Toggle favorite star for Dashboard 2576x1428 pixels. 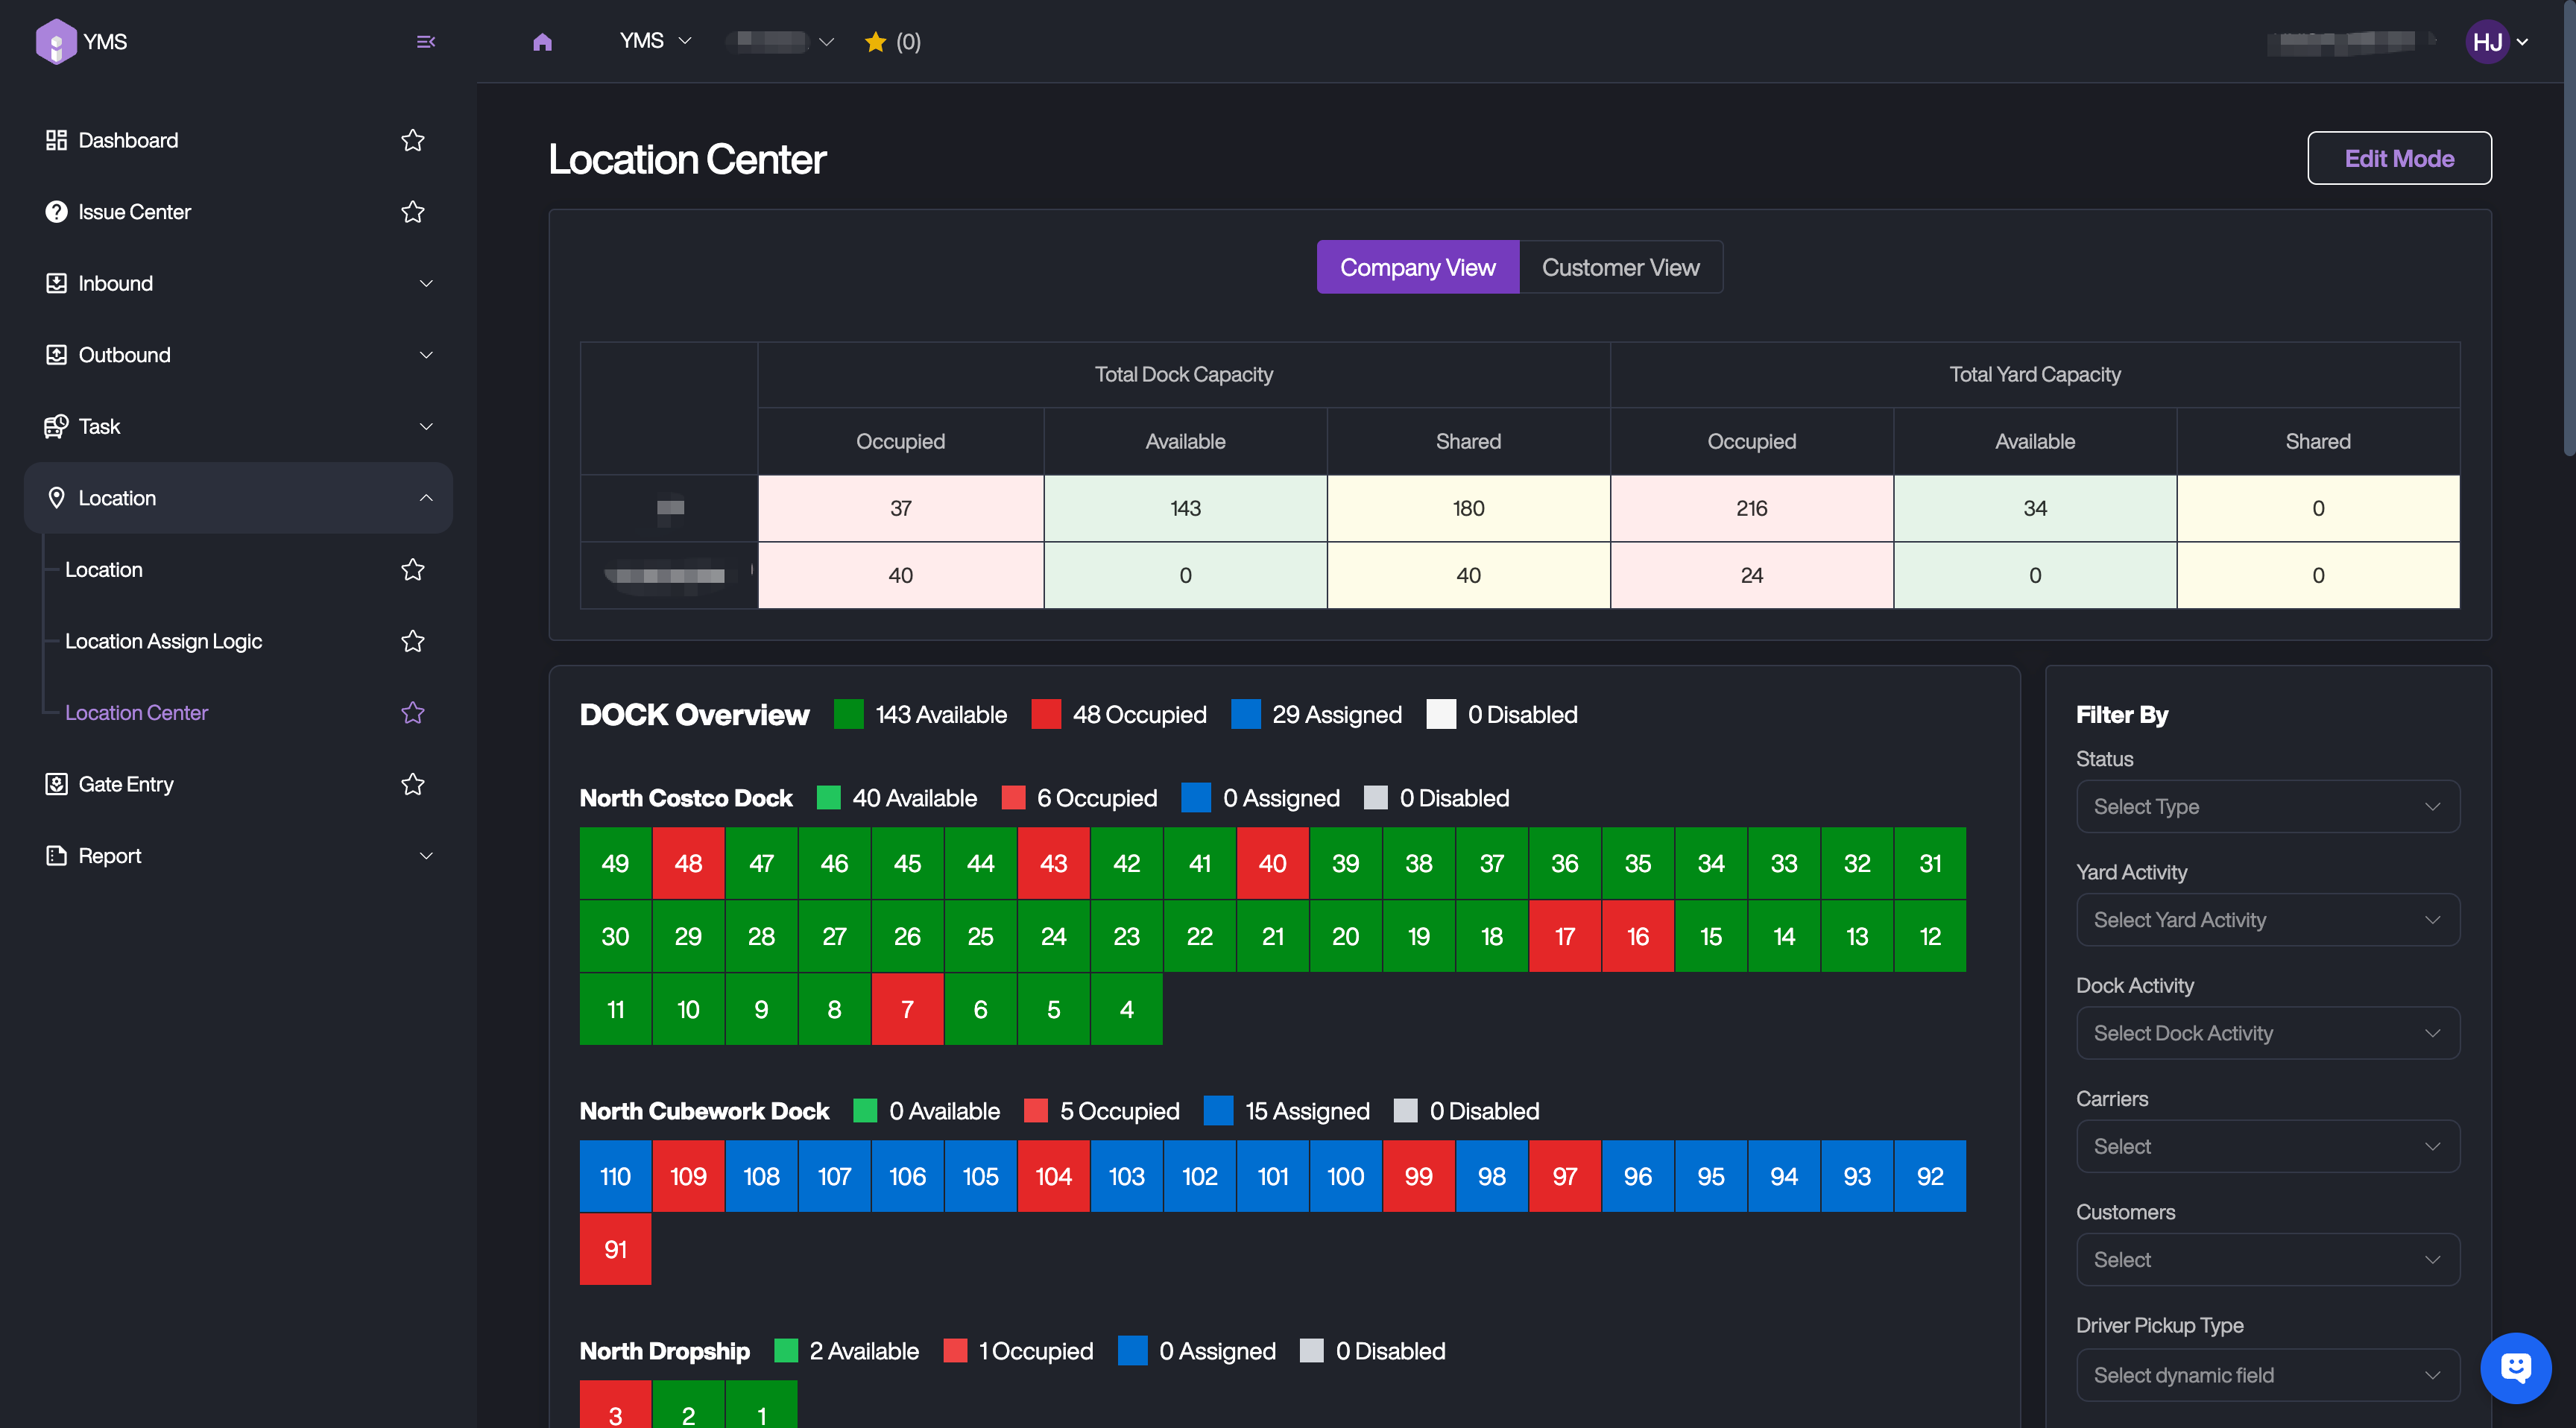point(413,140)
